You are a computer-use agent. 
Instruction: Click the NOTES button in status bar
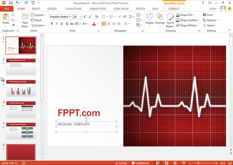click(121, 163)
